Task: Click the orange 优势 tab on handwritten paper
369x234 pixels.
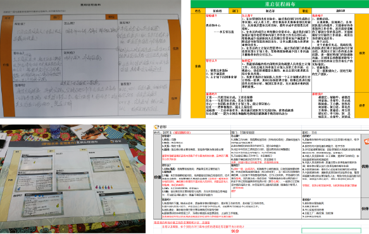Action: click(175, 49)
